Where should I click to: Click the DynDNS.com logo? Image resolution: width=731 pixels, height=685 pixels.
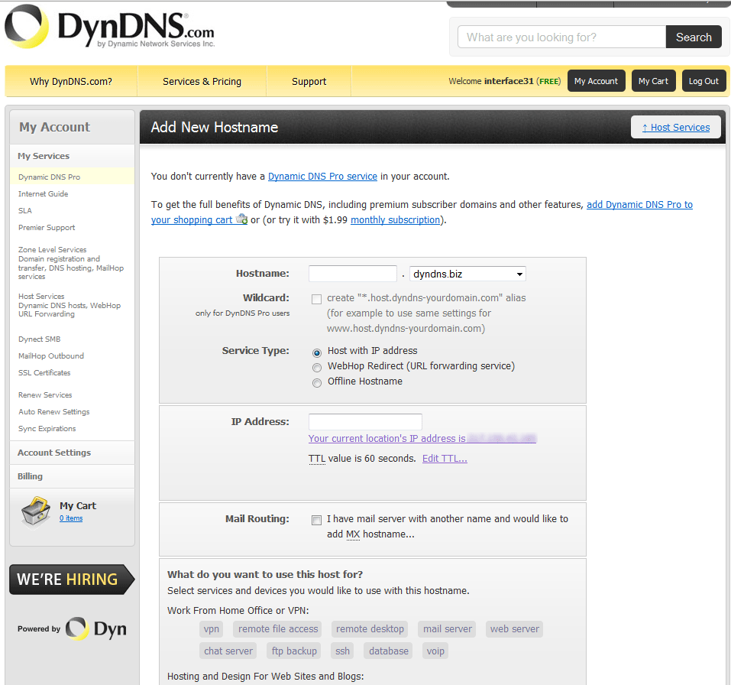point(109,28)
